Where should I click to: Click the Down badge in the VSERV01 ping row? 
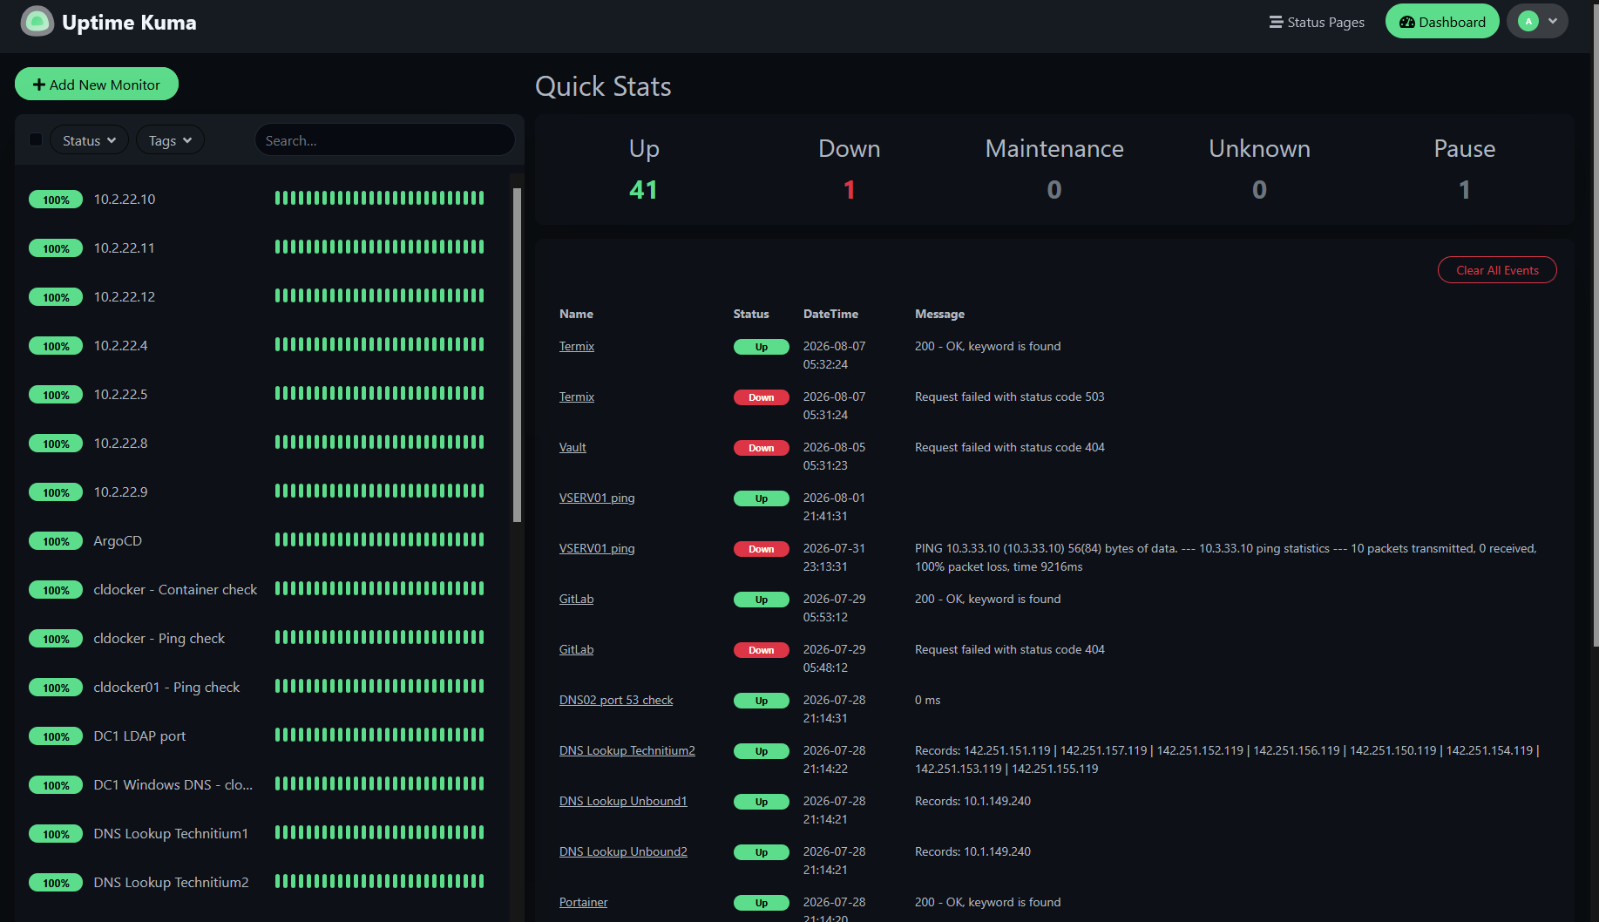pos(761,549)
